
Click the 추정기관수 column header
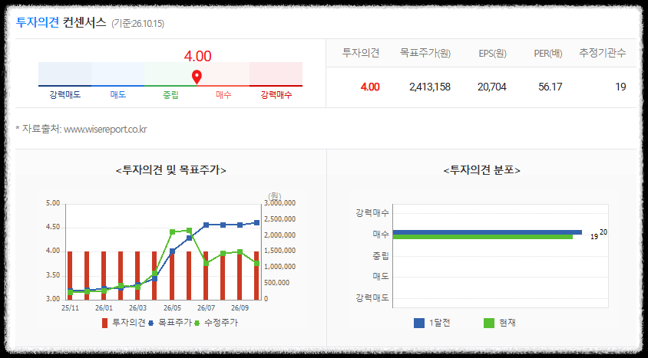(x=603, y=53)
